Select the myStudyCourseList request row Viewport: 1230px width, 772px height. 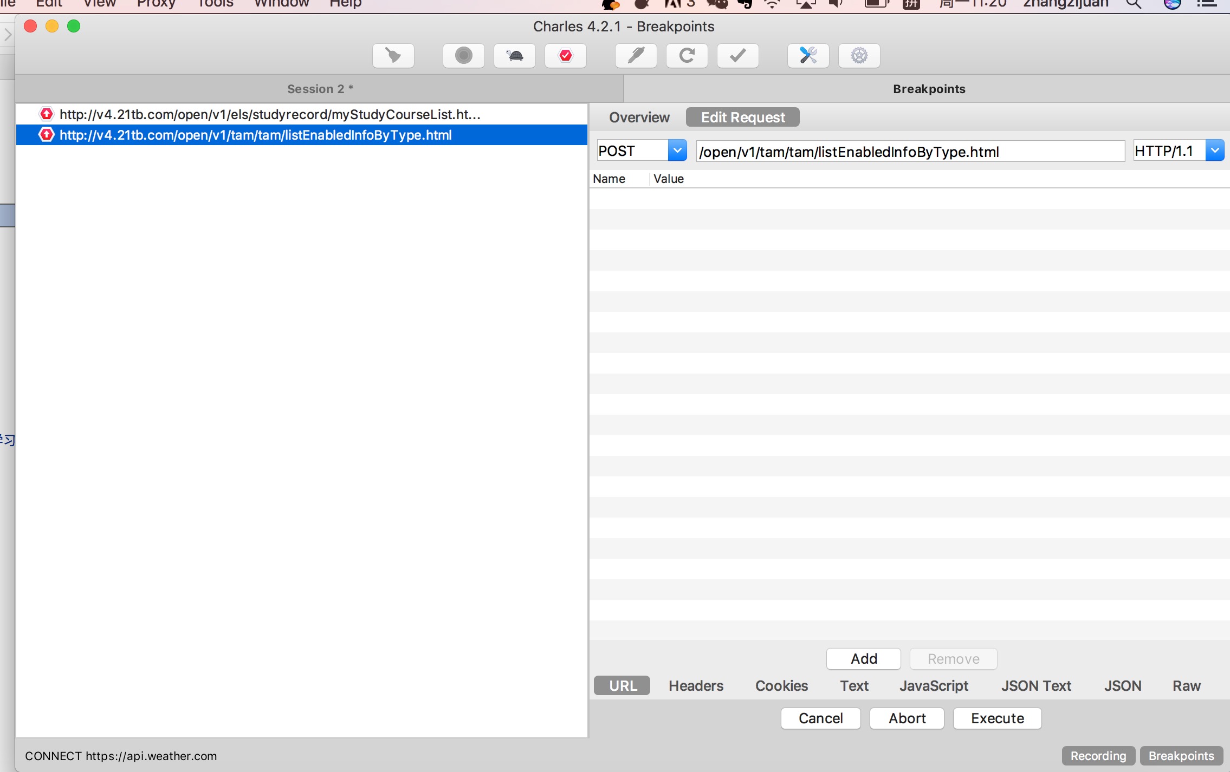coord(302,114)
